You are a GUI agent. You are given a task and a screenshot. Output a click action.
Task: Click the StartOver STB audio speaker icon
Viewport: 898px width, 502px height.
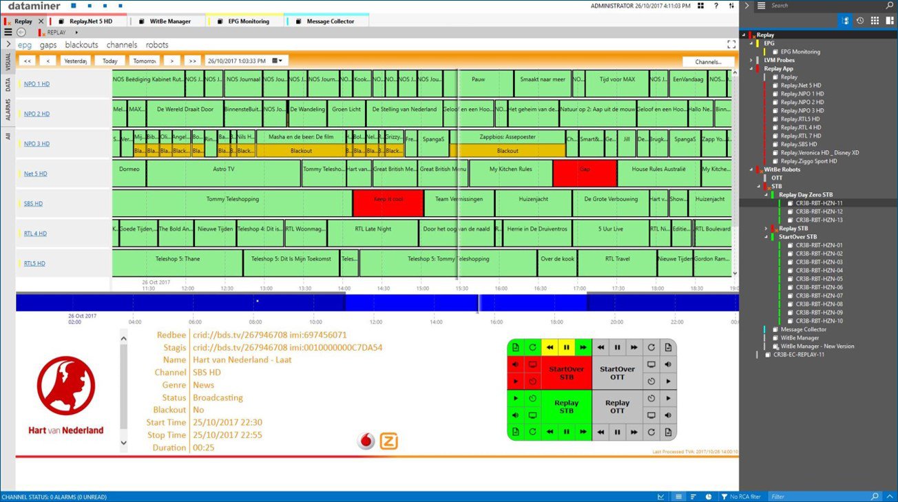(x=516, y=364)
